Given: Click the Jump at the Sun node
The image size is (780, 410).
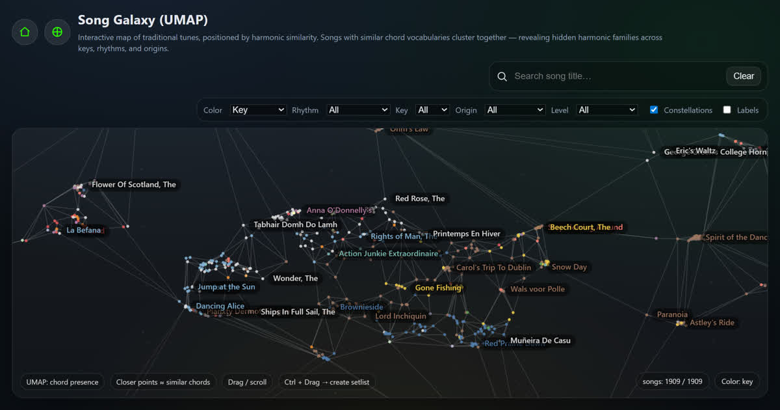Looking at the screenshot, I should coord(226,286).
